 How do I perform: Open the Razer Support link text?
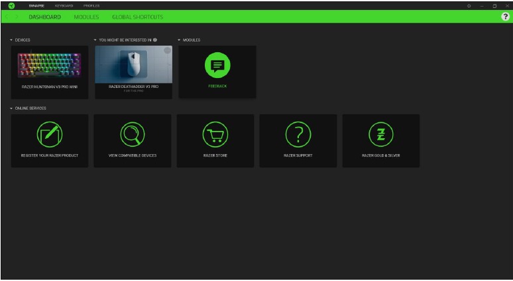pos(298,155)
